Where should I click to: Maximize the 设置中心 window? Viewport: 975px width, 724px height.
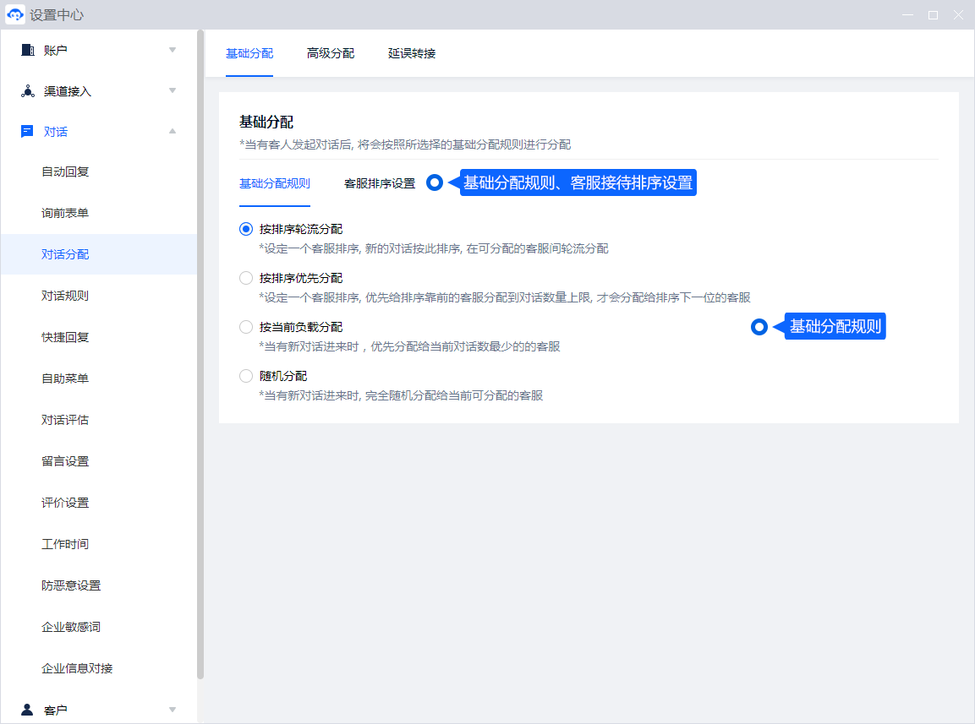pyautogui.click(x=933, y=15)
